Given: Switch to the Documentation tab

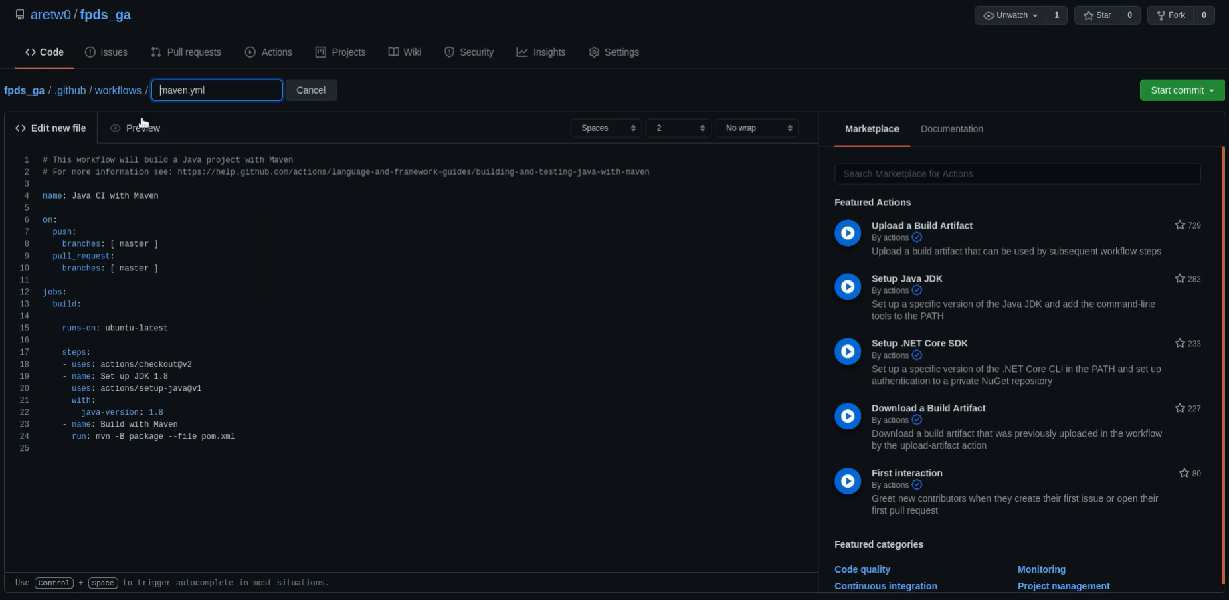Looking at the screenshot, I should point(952,129).
